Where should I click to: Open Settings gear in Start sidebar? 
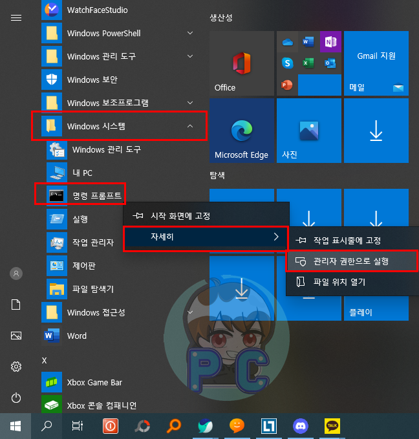[x=16, y=367]
